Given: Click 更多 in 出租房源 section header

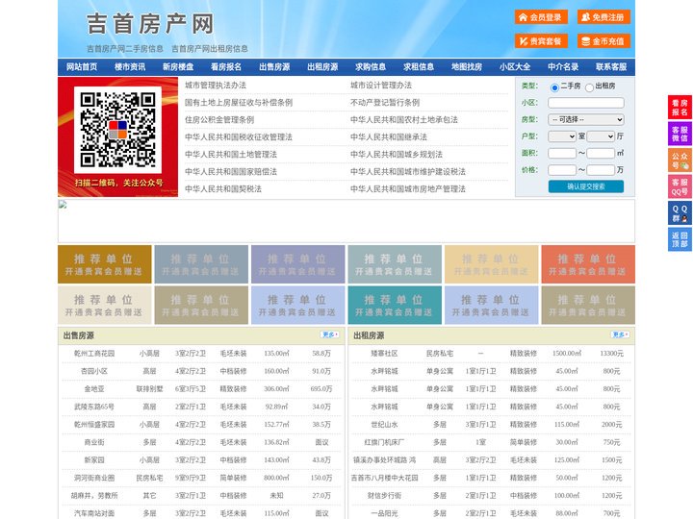Looking at the screenshot, I should pyautogui.click(x=620, y=335).
